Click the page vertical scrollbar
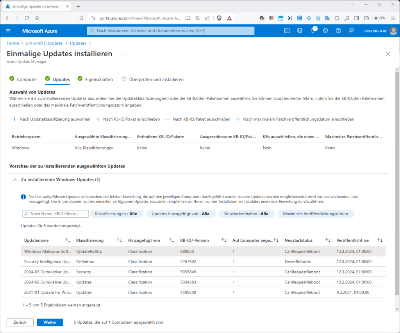Image resolution: width=400 pixels, height=333 pixels. (x=397, y=183)
